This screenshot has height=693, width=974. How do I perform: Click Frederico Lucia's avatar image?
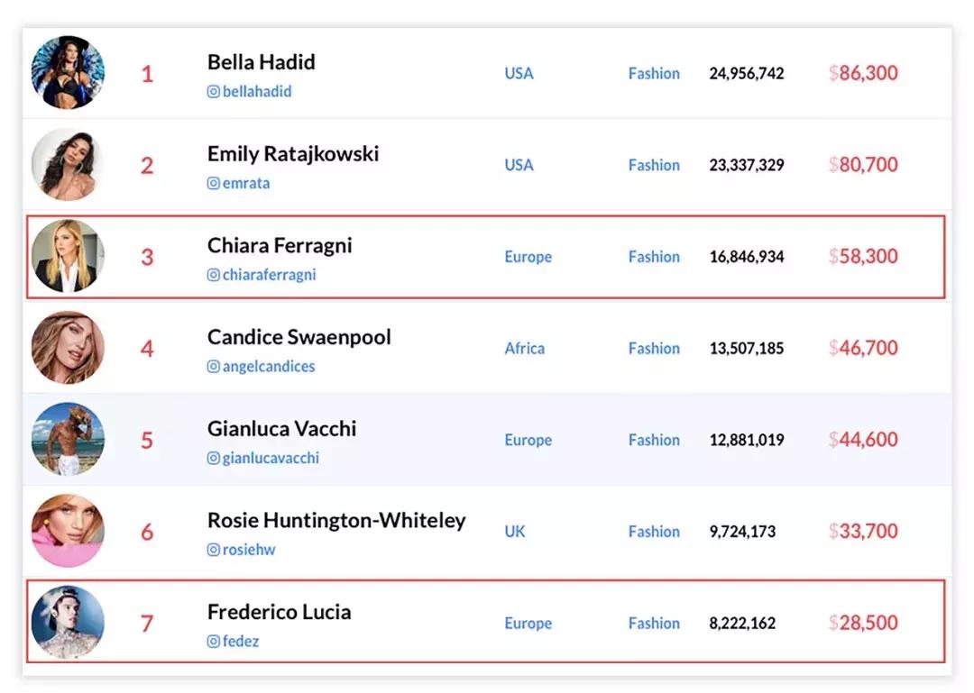(68, 622)
